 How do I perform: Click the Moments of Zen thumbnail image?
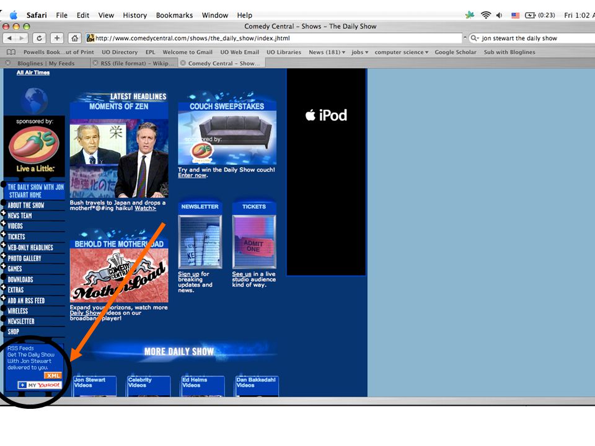pos(119,158)
